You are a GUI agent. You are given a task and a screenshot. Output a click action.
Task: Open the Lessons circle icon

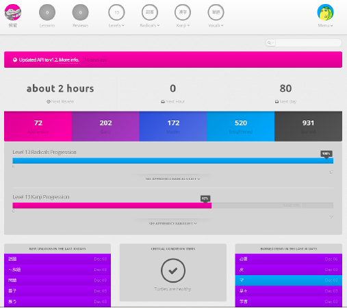pos(47,12)
